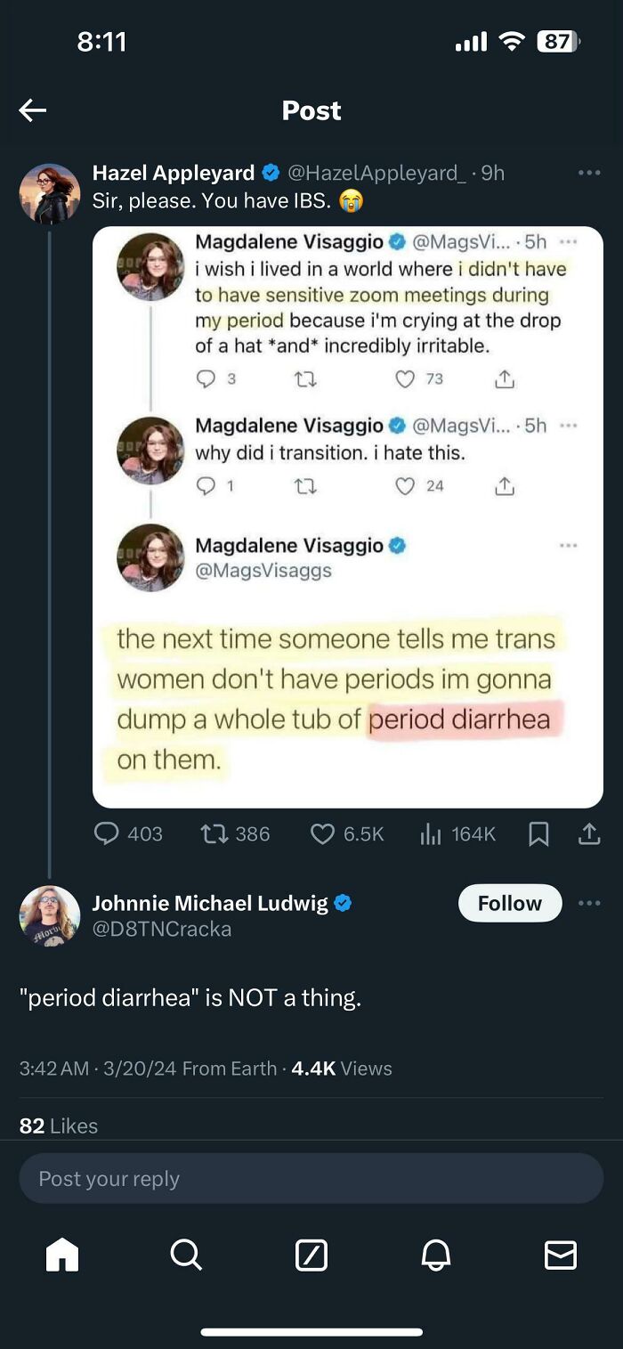Bookmark the post
The image size is (623, 1349).
538,833
